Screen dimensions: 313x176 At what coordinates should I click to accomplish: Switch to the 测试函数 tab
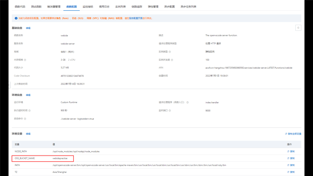click(x=36, y=7)
